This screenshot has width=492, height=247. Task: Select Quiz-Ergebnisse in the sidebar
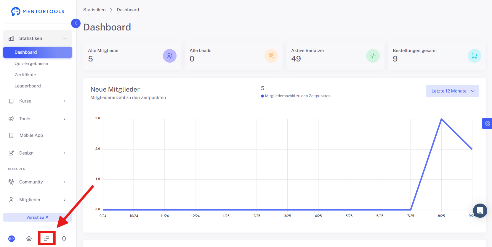point(31,64)
